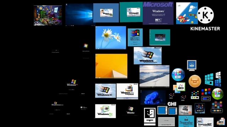
Task: Select the blue orb tiles icon
Action: click(178, 74)
